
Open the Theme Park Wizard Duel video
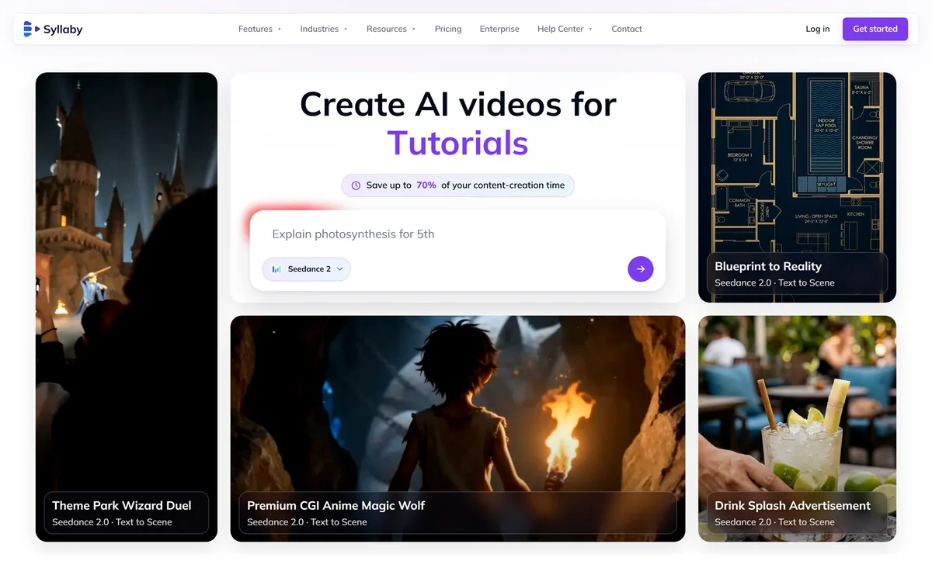(x=127, y=307)
